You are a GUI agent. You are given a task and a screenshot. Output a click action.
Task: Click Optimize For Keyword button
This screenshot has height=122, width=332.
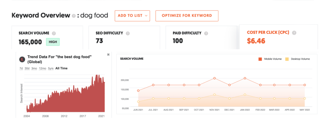tap(187, 16)
